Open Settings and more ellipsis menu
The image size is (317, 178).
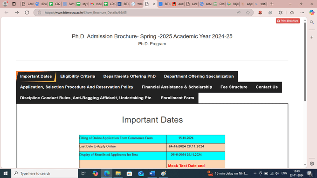(302, 13)
